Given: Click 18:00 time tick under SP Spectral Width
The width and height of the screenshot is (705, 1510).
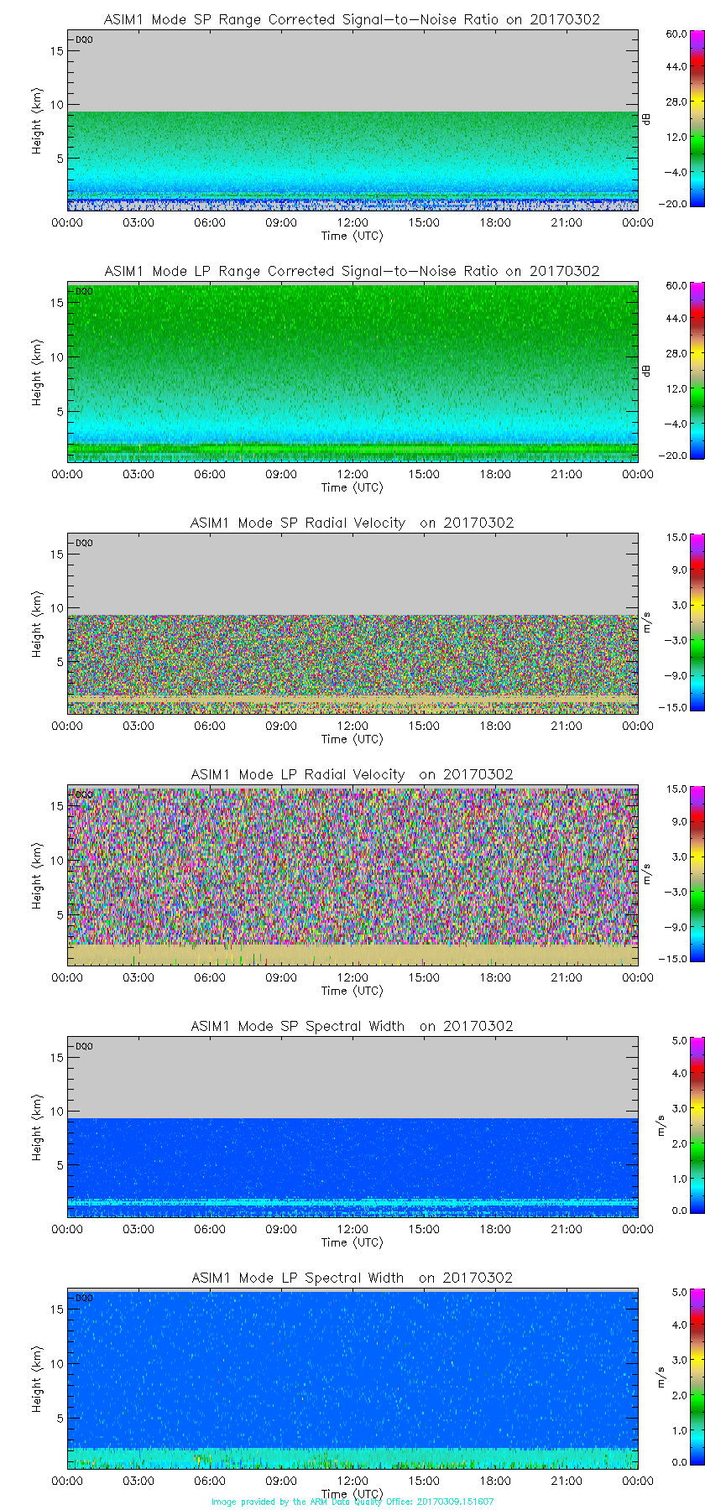Looking at the screenshot, I should coord(495,1229).
